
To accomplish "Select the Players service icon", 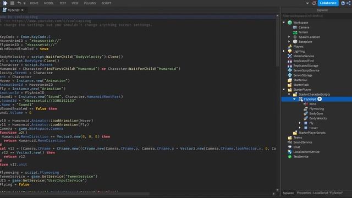I will [290, 46].
